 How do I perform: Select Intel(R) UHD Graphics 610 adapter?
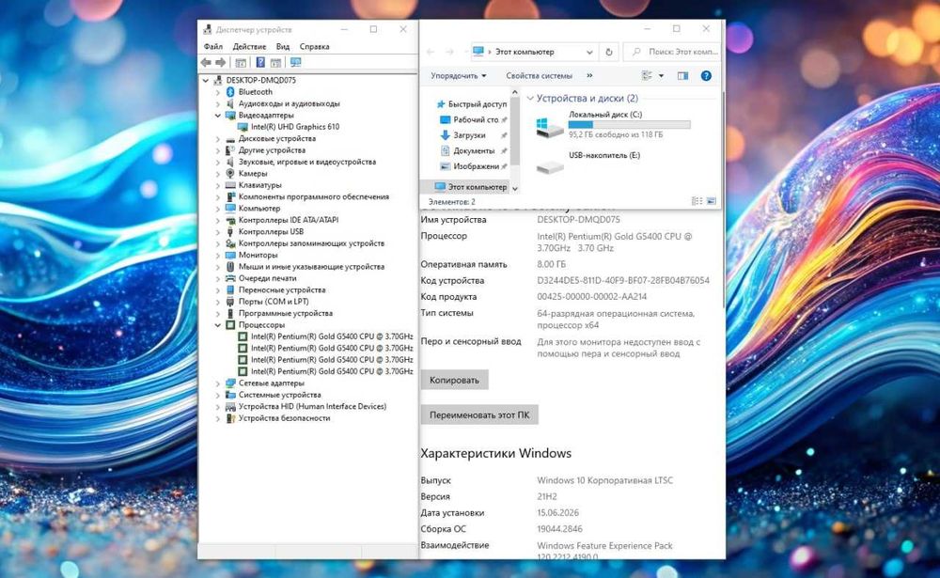pos(295,127)
